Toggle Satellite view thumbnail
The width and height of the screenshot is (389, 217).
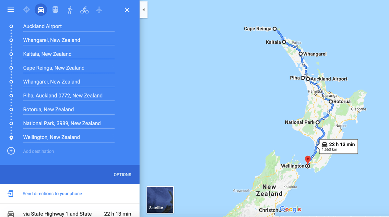click(x=160, y=200)
